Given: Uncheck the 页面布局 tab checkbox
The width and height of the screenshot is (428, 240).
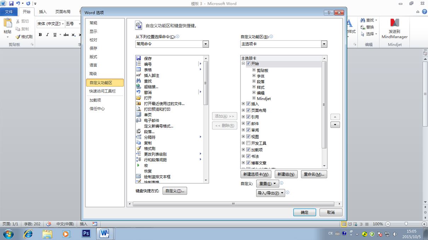Looking at the screenshot, I should pyautogui.click(x=248, y=110).
